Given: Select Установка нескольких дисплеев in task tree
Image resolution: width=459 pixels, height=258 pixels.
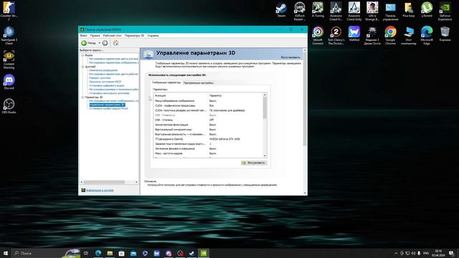Looking at the screenshot, I should (109, 93).
